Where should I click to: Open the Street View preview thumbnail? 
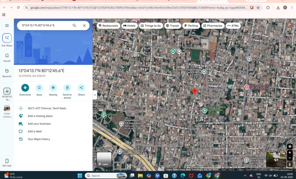(276, 160)
